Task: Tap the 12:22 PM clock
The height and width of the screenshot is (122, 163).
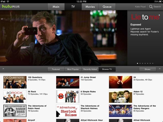Action: pos(81,2)
